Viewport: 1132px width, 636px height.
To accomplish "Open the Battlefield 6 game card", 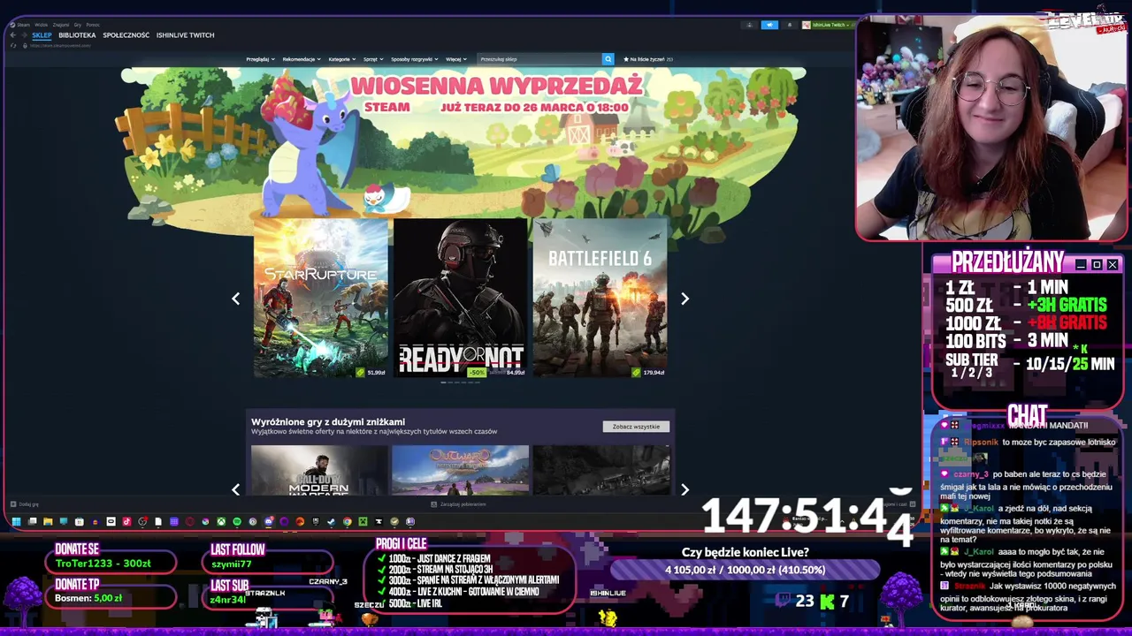I will point(600,298).
